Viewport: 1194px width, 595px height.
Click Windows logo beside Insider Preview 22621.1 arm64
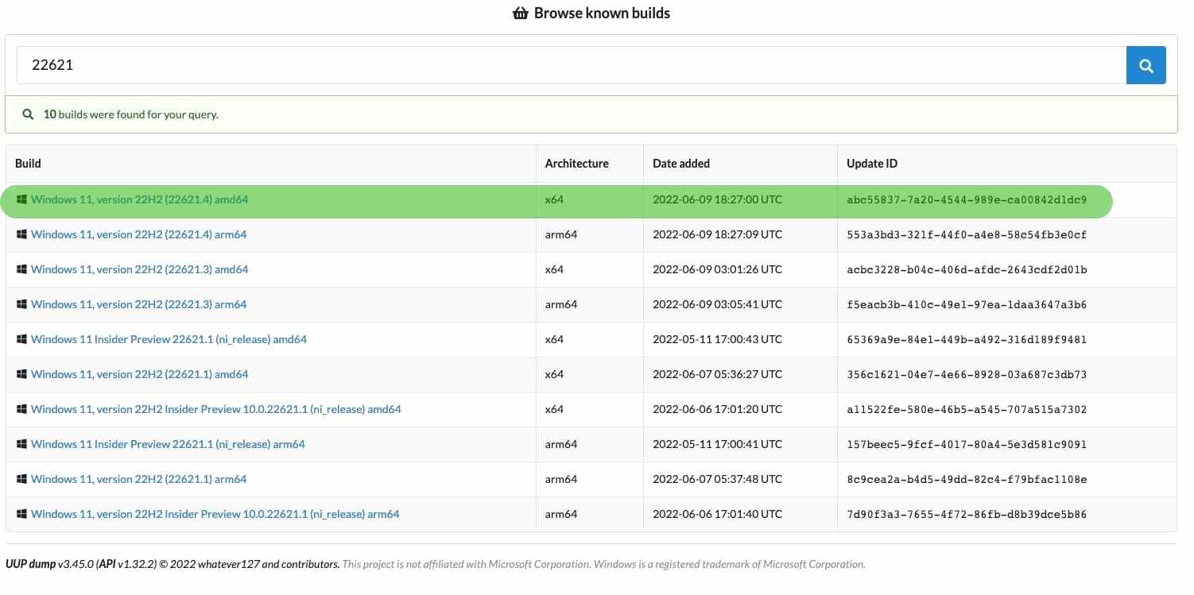[21, 444]
